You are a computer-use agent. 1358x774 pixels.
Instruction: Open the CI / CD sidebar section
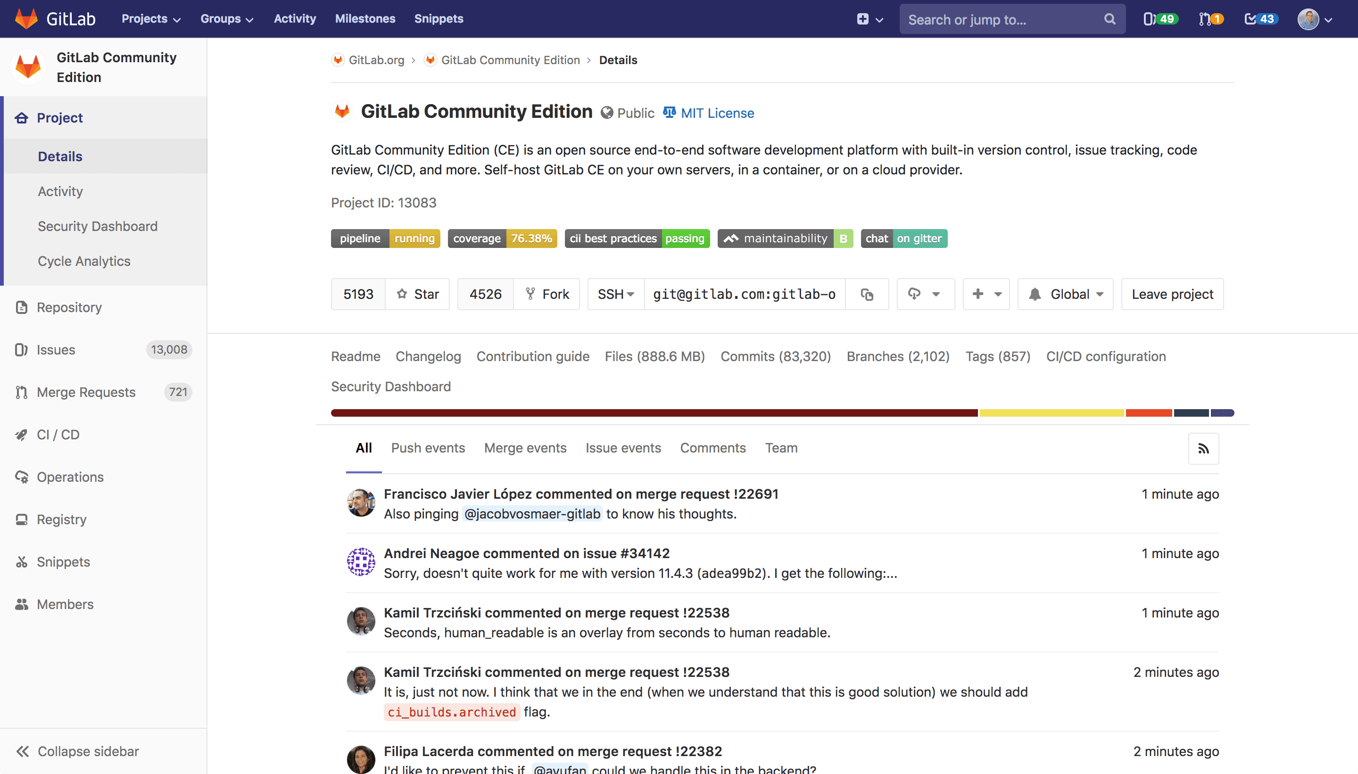coord(58,434)
